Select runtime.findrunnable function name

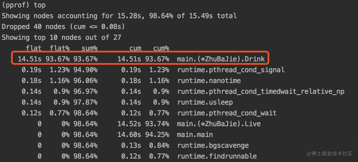pyautogui.click(x=217, y=156)
